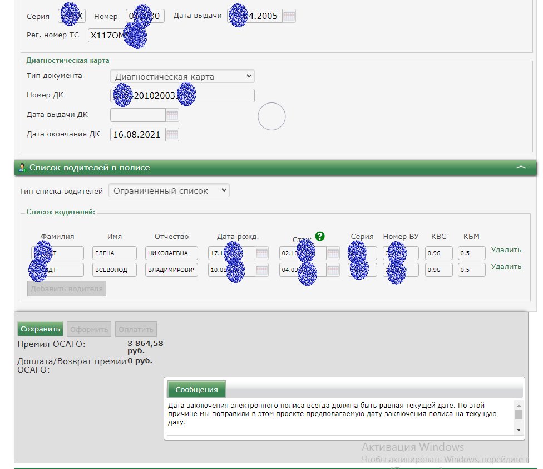
Task: Open the Тип списка водителей dropdown
Action: [x=169, y=190]
